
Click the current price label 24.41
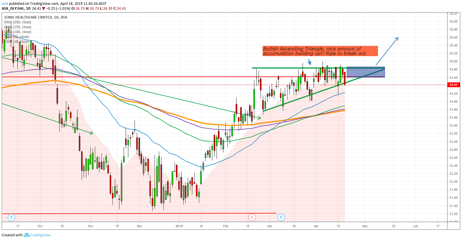(x=453, y=85)
